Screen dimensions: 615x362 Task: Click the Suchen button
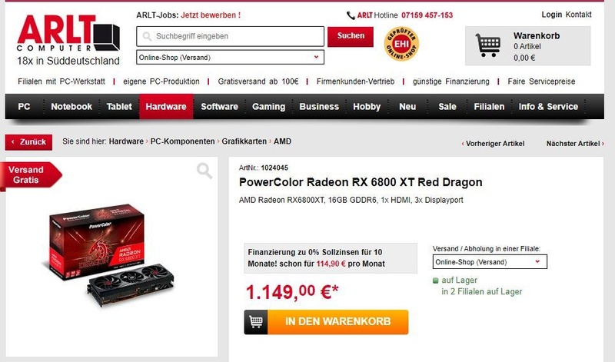click(x=351, y=36)
